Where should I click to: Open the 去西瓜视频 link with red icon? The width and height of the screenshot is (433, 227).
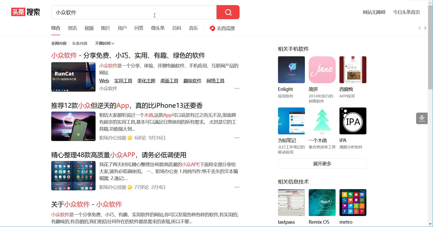[x=222, y=28]
